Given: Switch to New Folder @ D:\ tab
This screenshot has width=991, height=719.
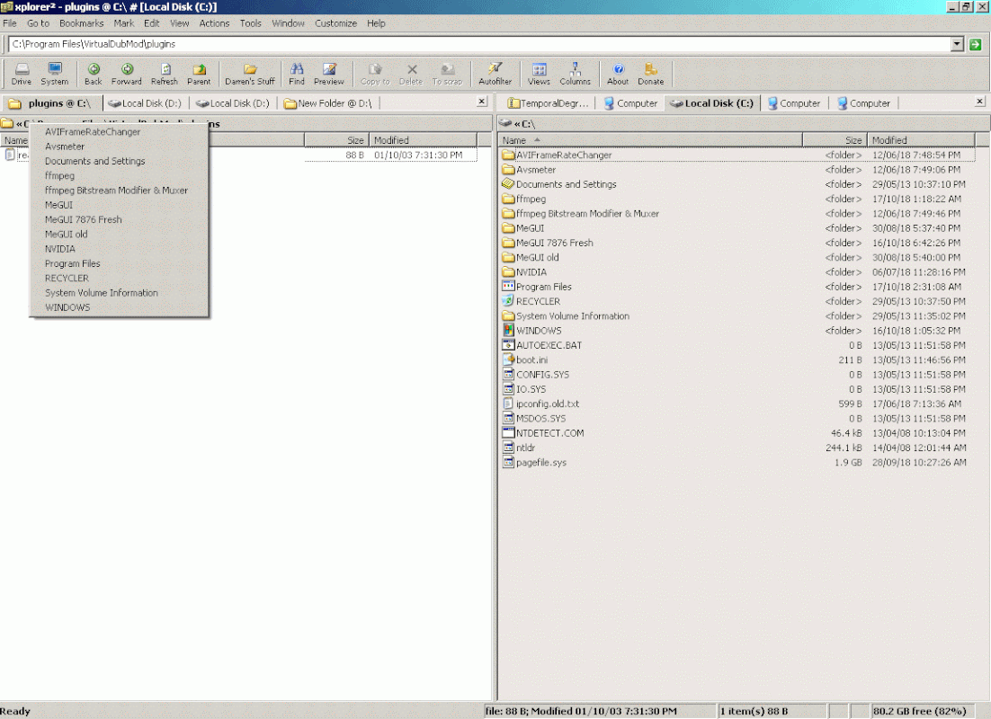Looking at the screenshot, I should pos(327,103).
